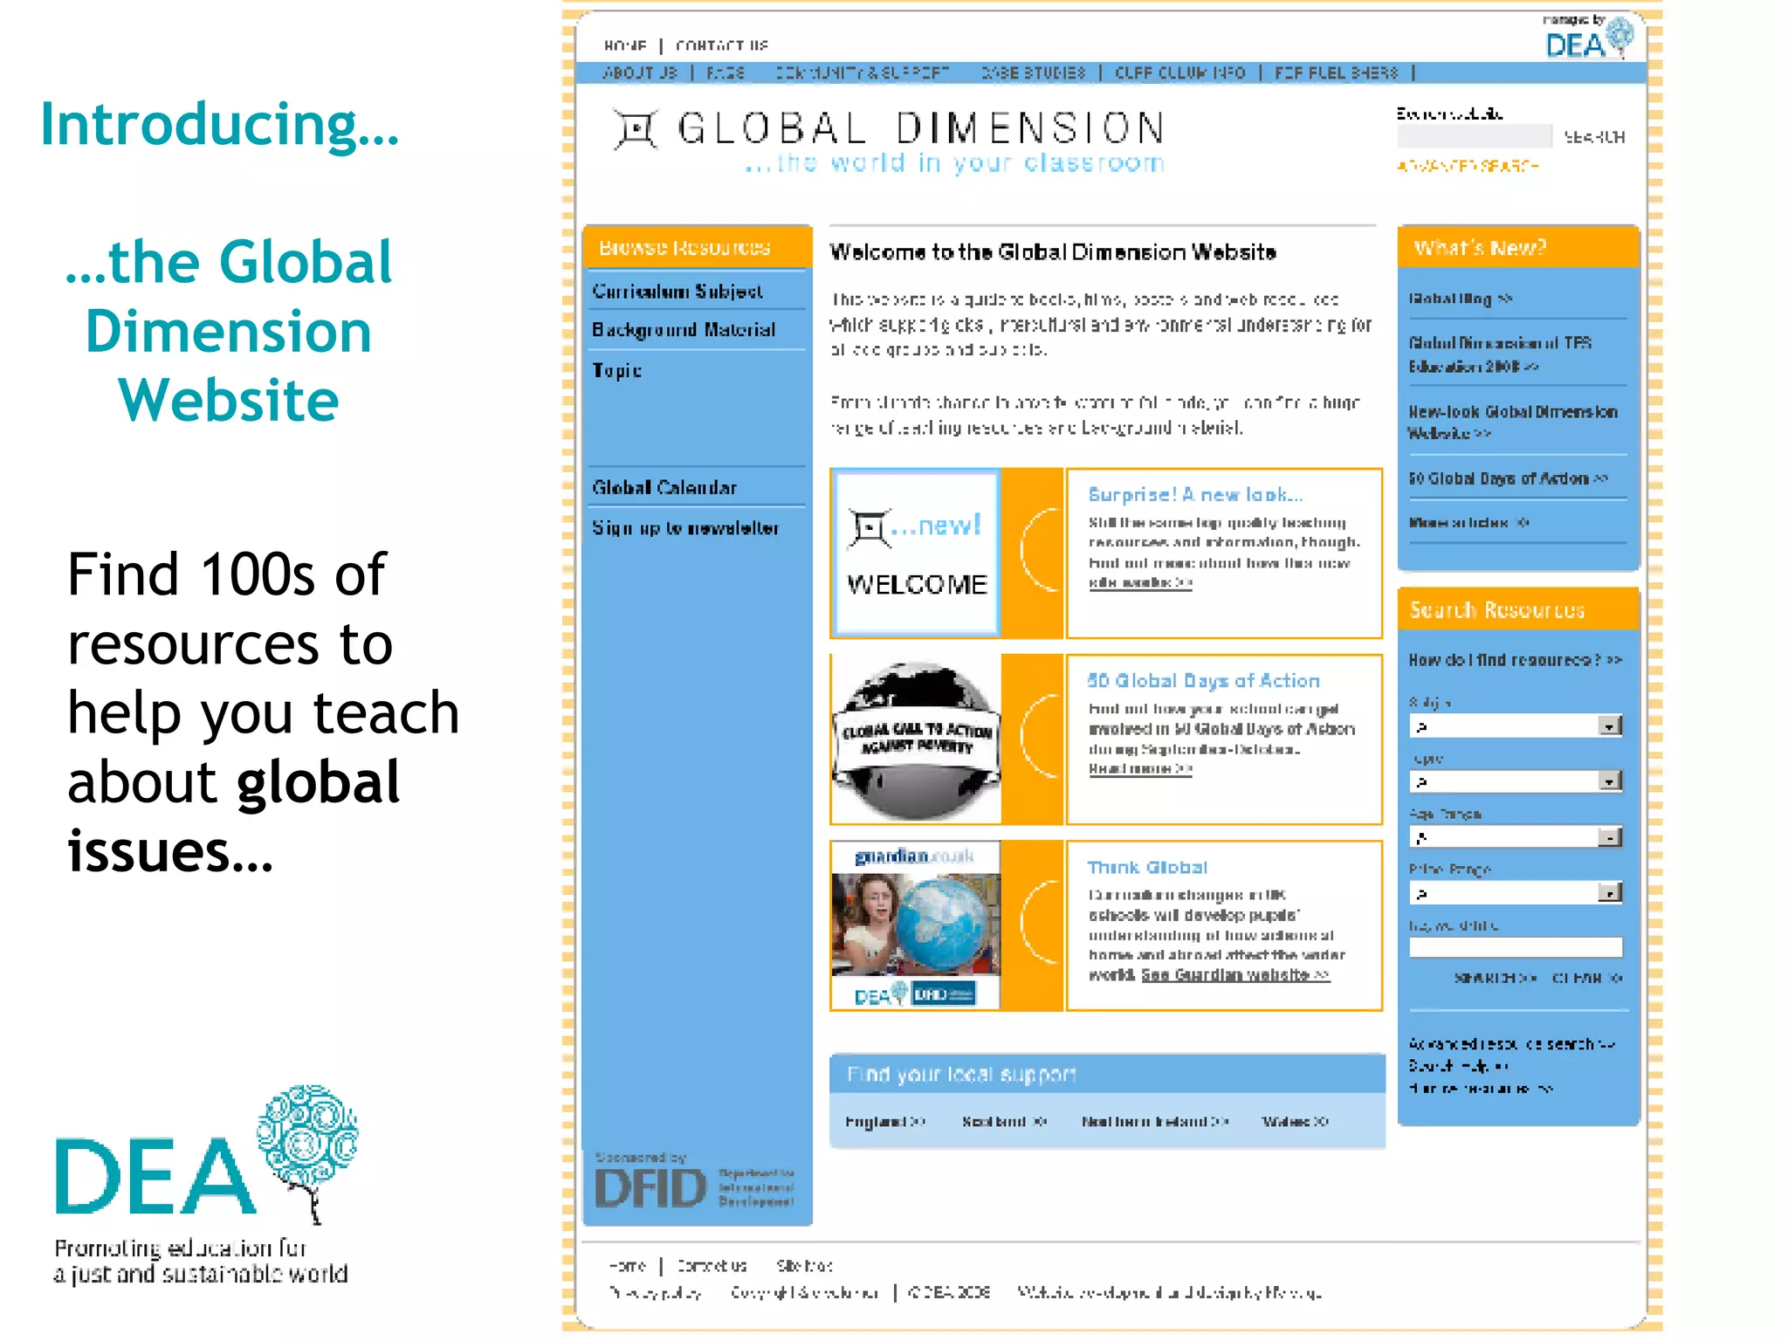Screen dimensions: 1788x1341
Task: Select Curriculum Subject in Browse Resources
Action: (677, 292)
